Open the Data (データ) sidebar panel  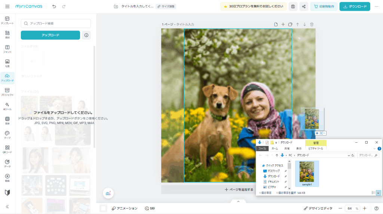(7, 164)
